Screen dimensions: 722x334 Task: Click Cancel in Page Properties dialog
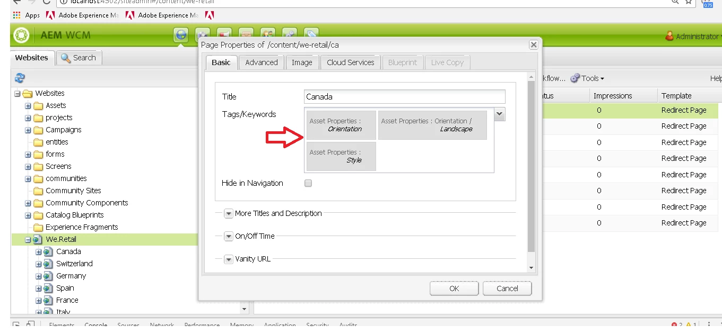click(507, 288)
